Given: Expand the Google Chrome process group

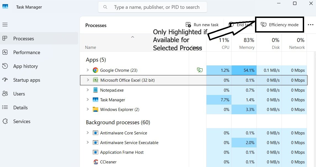Looking at the screenshot, I should coord(88,70).
